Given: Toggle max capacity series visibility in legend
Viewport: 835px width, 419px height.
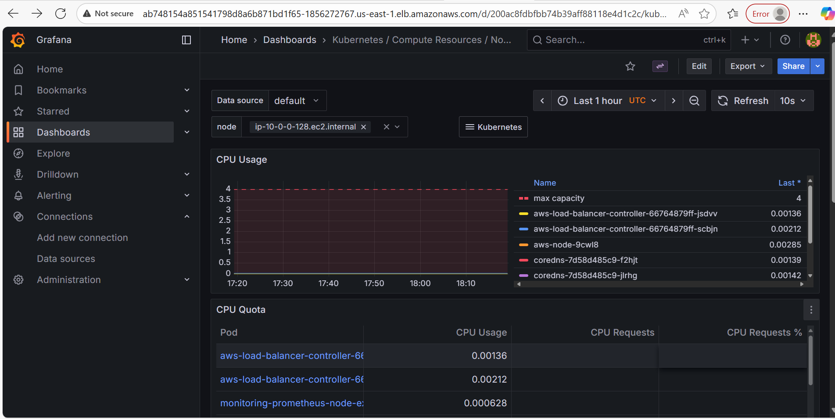Looking at the screenshot, I should [559, 198].
